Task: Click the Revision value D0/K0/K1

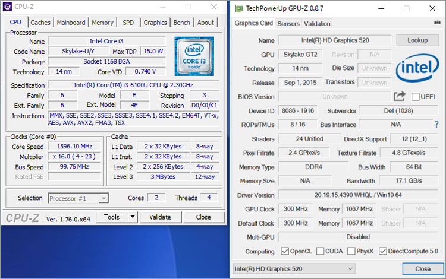Action: pos(204,105)
